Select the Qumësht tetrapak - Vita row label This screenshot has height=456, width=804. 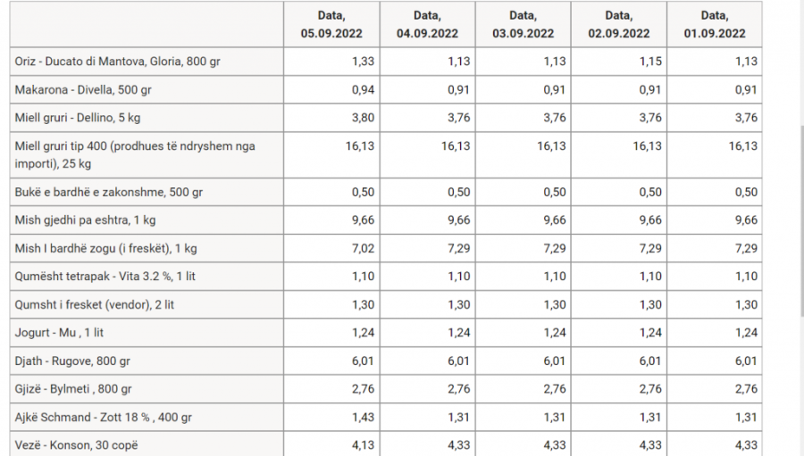pos(105,277)
